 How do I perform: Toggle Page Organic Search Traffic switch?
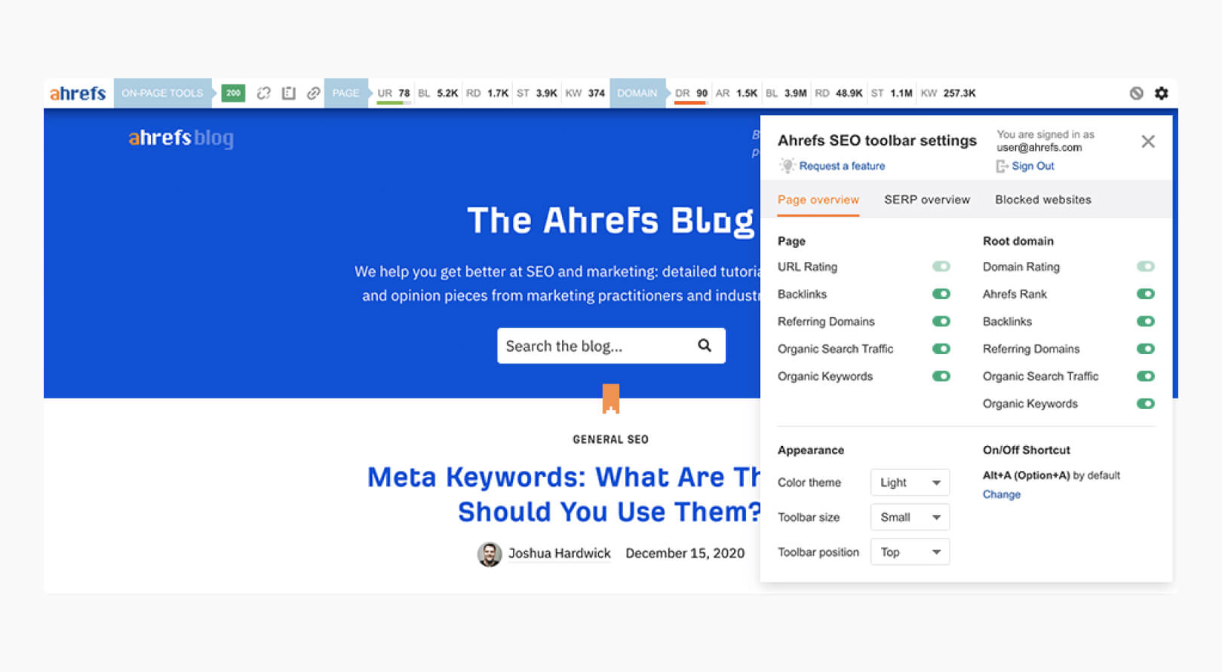[x=941, y=349]
